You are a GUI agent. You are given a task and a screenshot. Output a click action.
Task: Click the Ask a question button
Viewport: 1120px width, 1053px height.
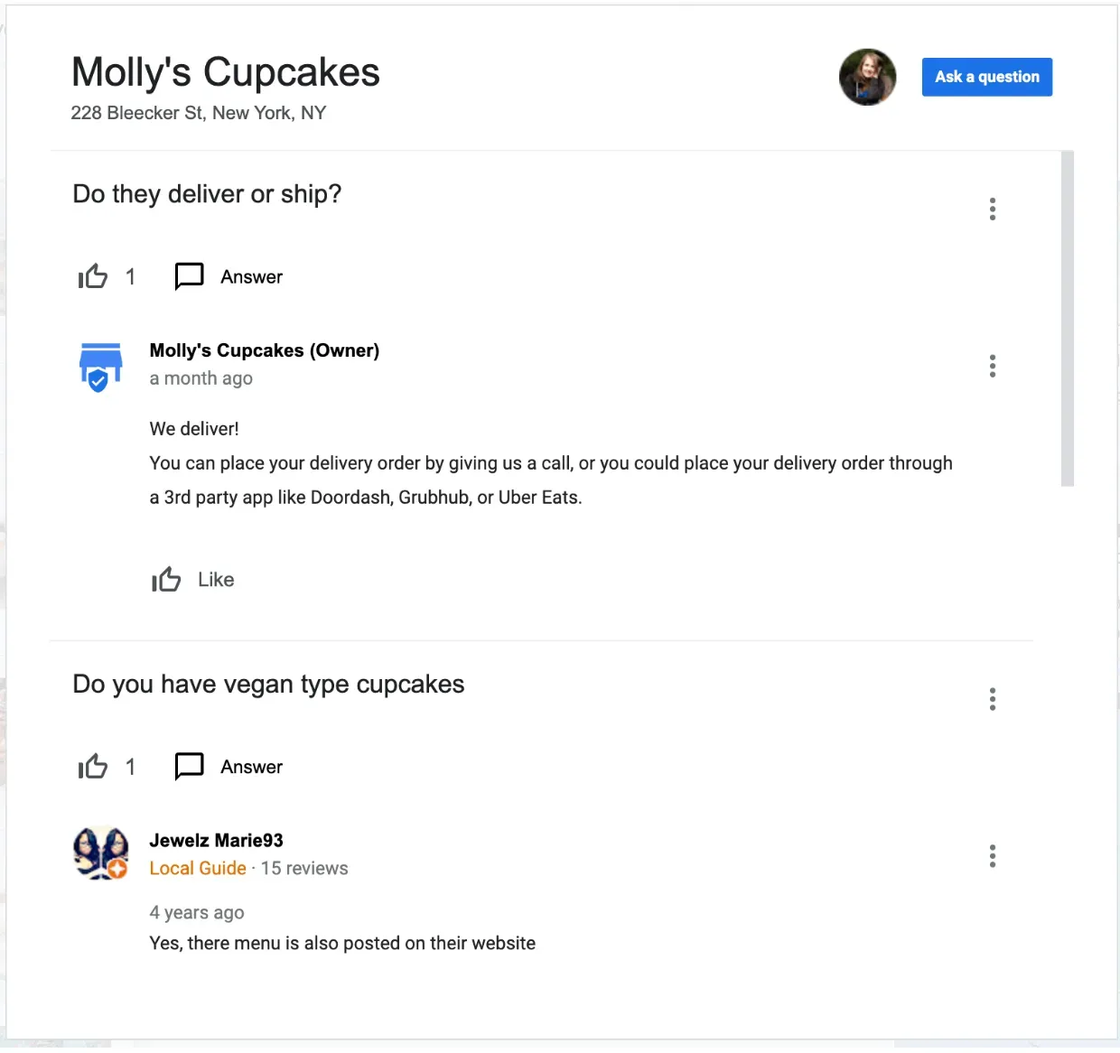(x=987, y=77)
